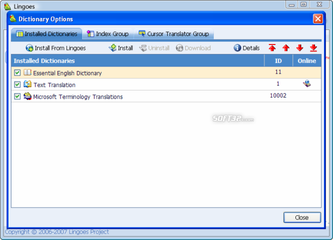Image resolution: width=333 pixels, height=240 pixels.
Task: Click the Download toolbar button
Action: [193, 48]
